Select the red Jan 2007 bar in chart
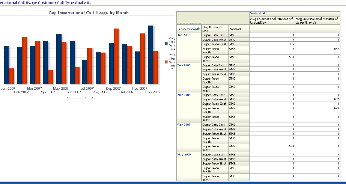 point(11,76)
